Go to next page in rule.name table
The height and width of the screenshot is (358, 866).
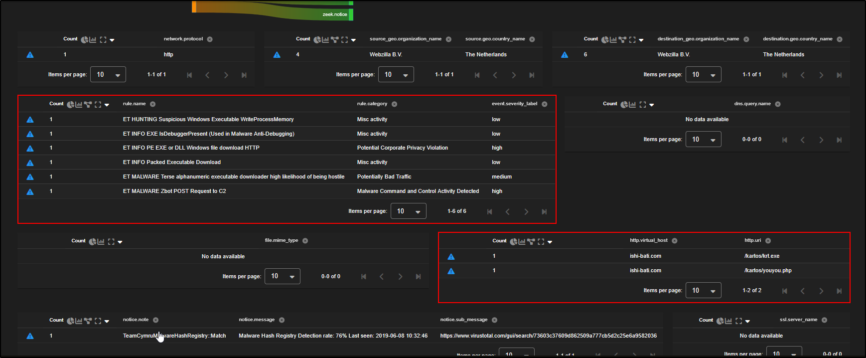[x=526, y=212]
